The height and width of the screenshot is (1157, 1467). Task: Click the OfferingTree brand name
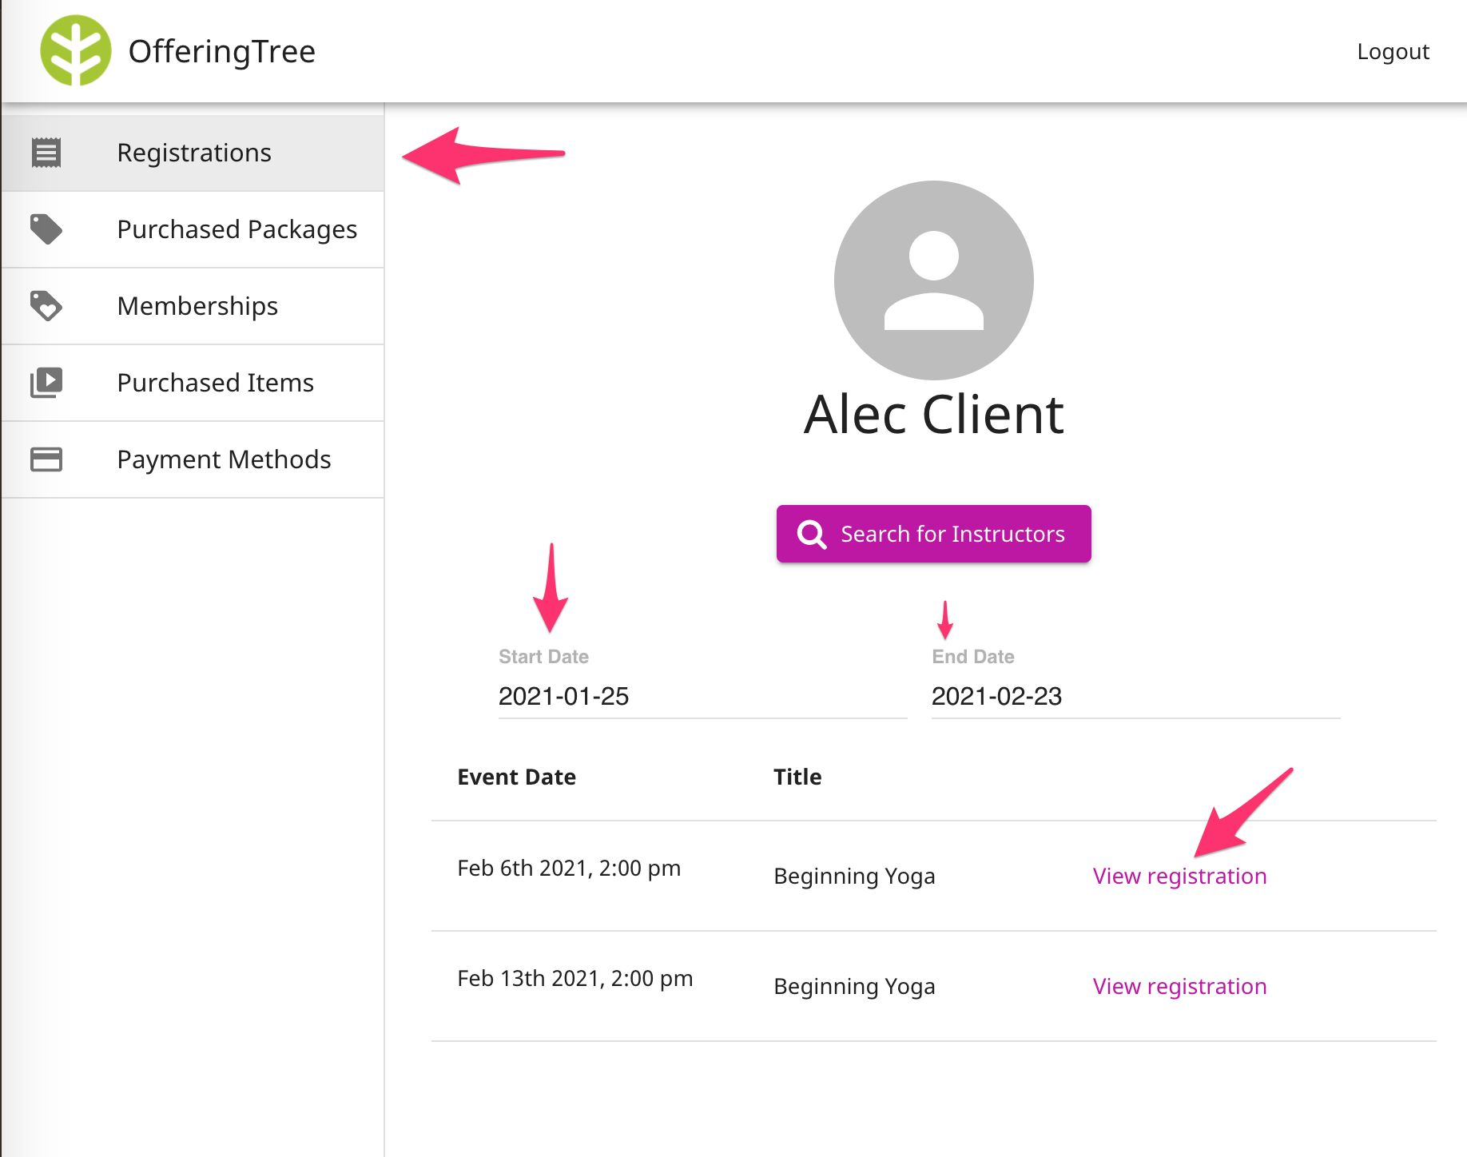pyautogui.click(x=222, y=51)
